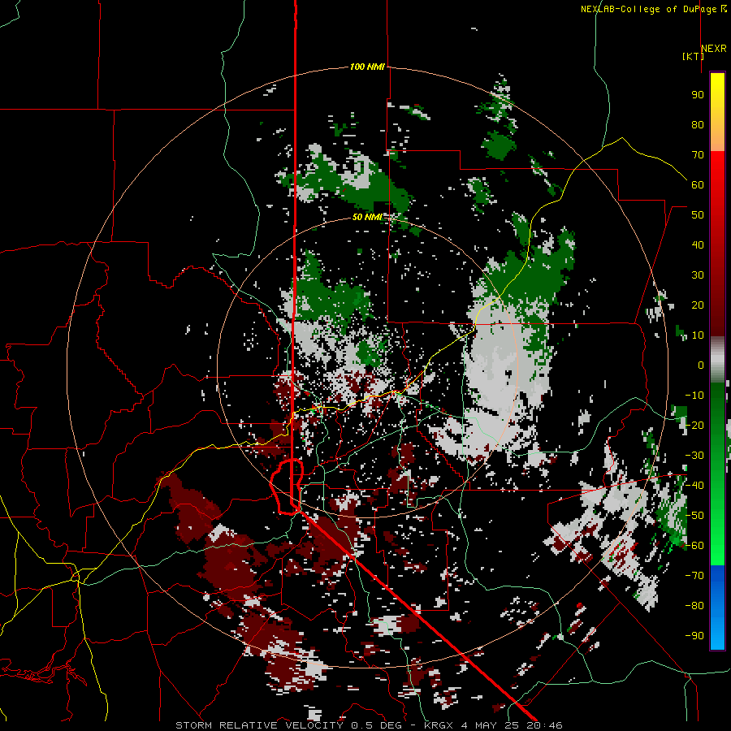Click the [KT] units label above the scale
The height and width of the screenshot is (731, 731).
(x=693, y=56)
